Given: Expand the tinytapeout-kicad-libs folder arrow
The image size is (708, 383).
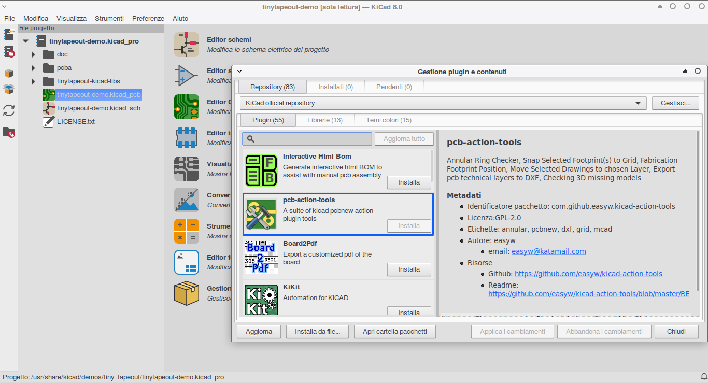Looking at the screenshot, I should coord(33,81).
